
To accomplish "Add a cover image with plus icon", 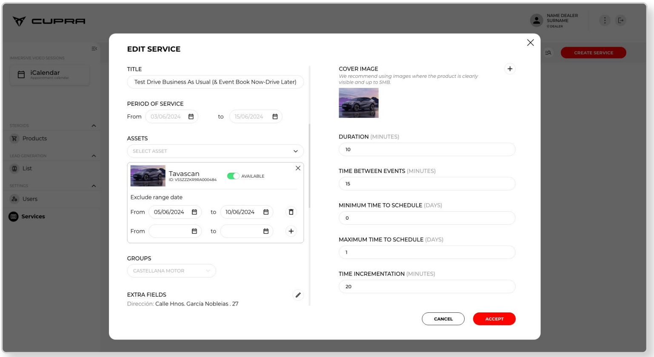I will (x=510, y=69).
